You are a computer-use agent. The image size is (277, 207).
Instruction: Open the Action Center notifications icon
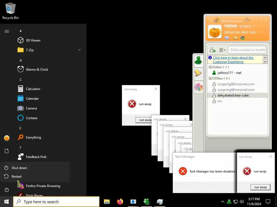[268, 202]
